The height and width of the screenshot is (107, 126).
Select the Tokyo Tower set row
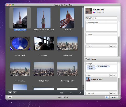pos(101,79)
